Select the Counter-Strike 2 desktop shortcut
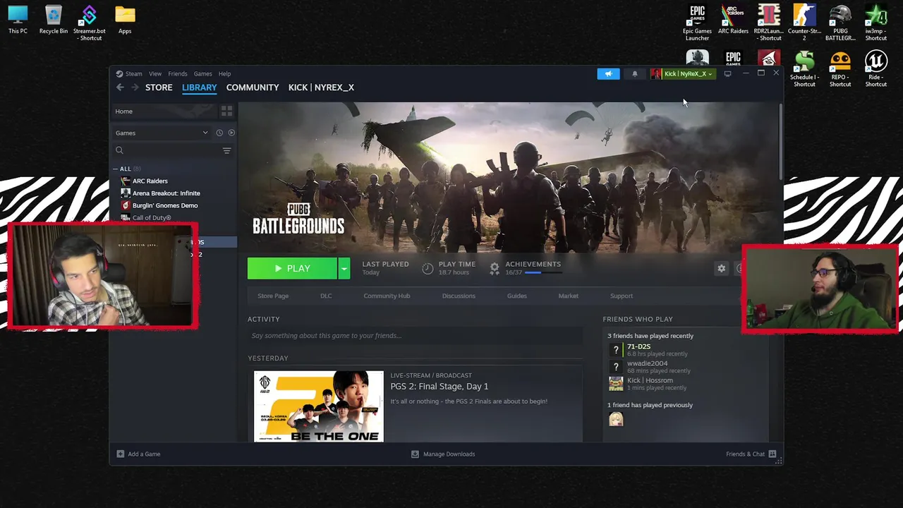Image resolution: width=903 pixels, height=508 pixels. (804, 23)
